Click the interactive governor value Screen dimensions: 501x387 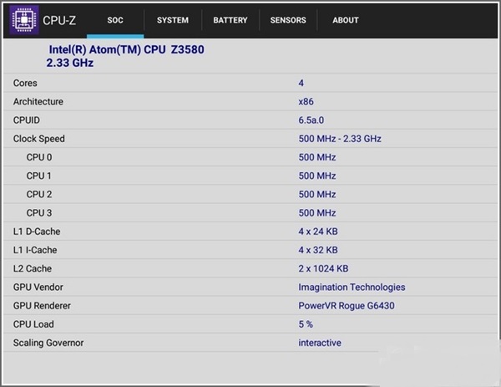pos(320,343)
